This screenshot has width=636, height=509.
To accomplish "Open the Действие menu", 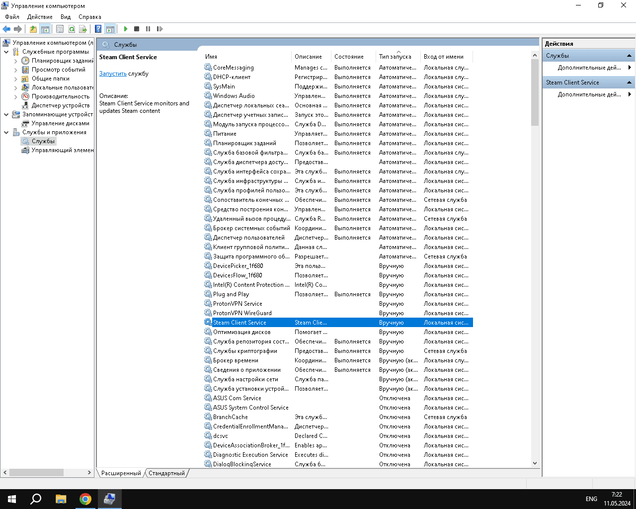I will pyautogui.click(x=40, y=17).
